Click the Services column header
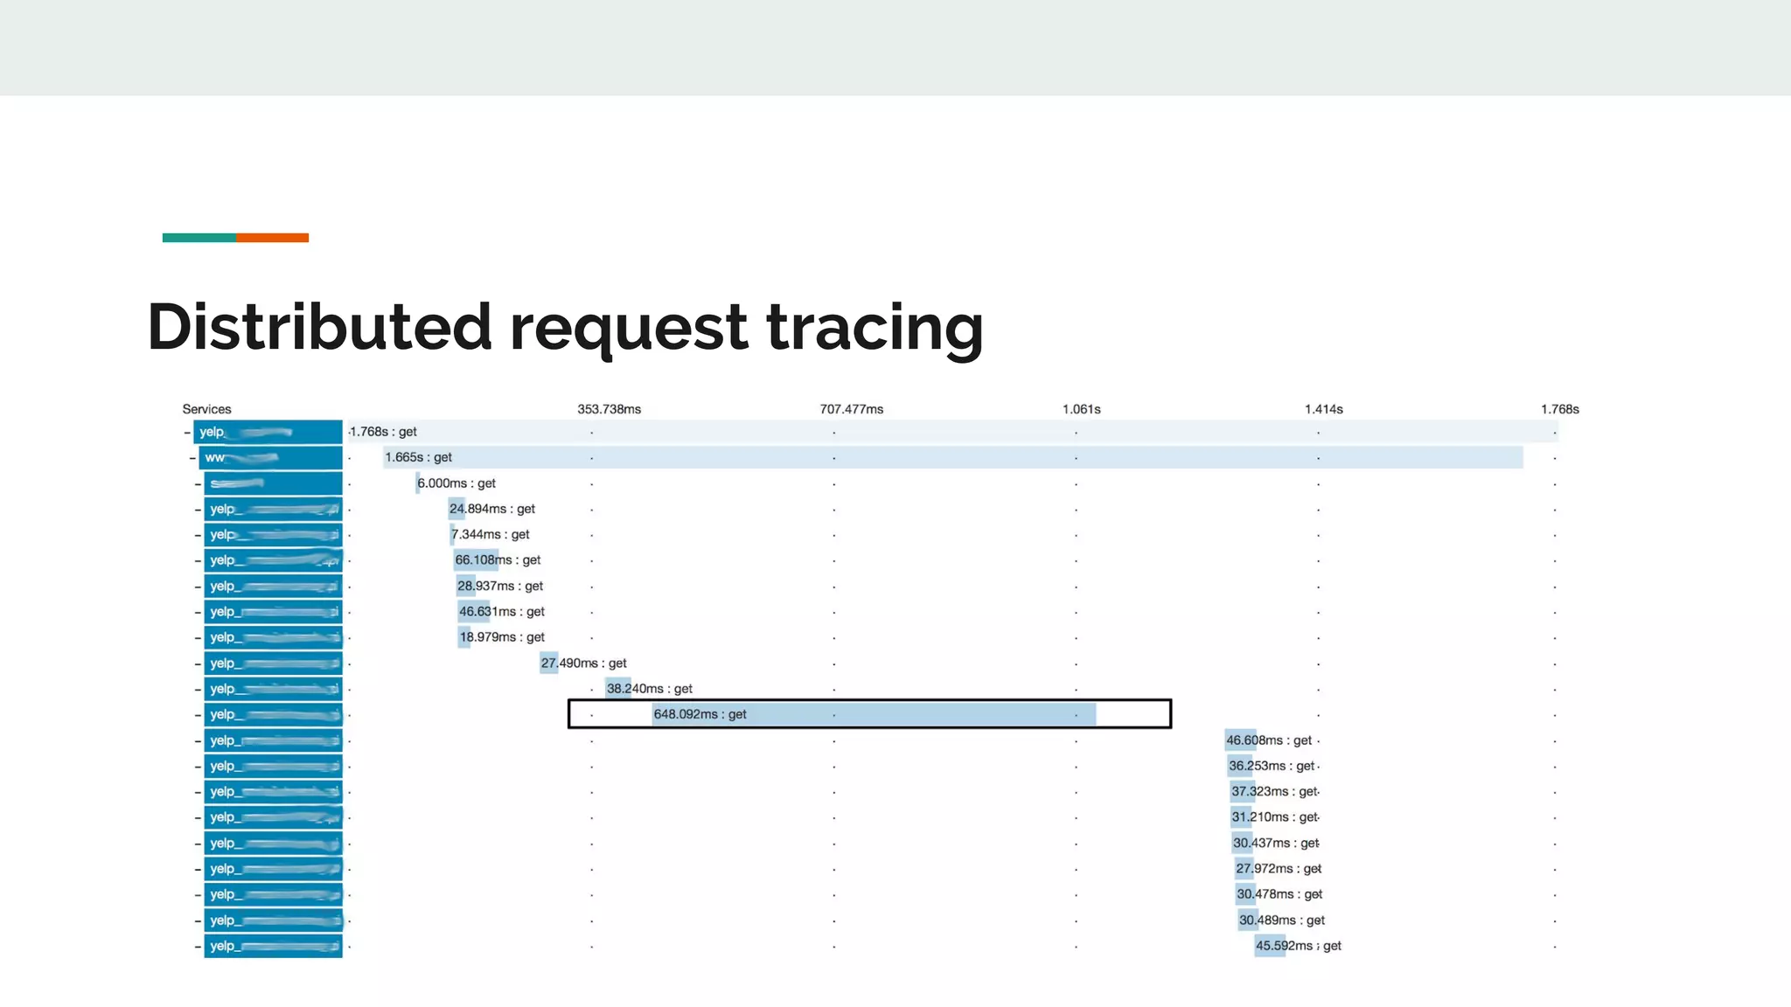 coord(206,409)
